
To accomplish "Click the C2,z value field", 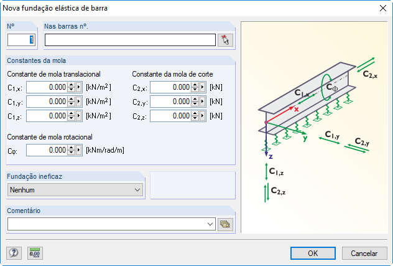I will coord(170,116).
